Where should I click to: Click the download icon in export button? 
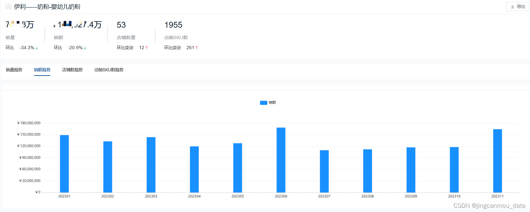(x=512, y=7)
